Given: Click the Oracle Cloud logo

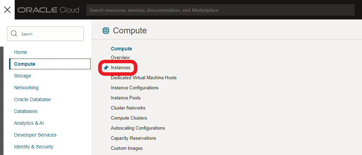Looking at the screenshot, I should [48, 10].
